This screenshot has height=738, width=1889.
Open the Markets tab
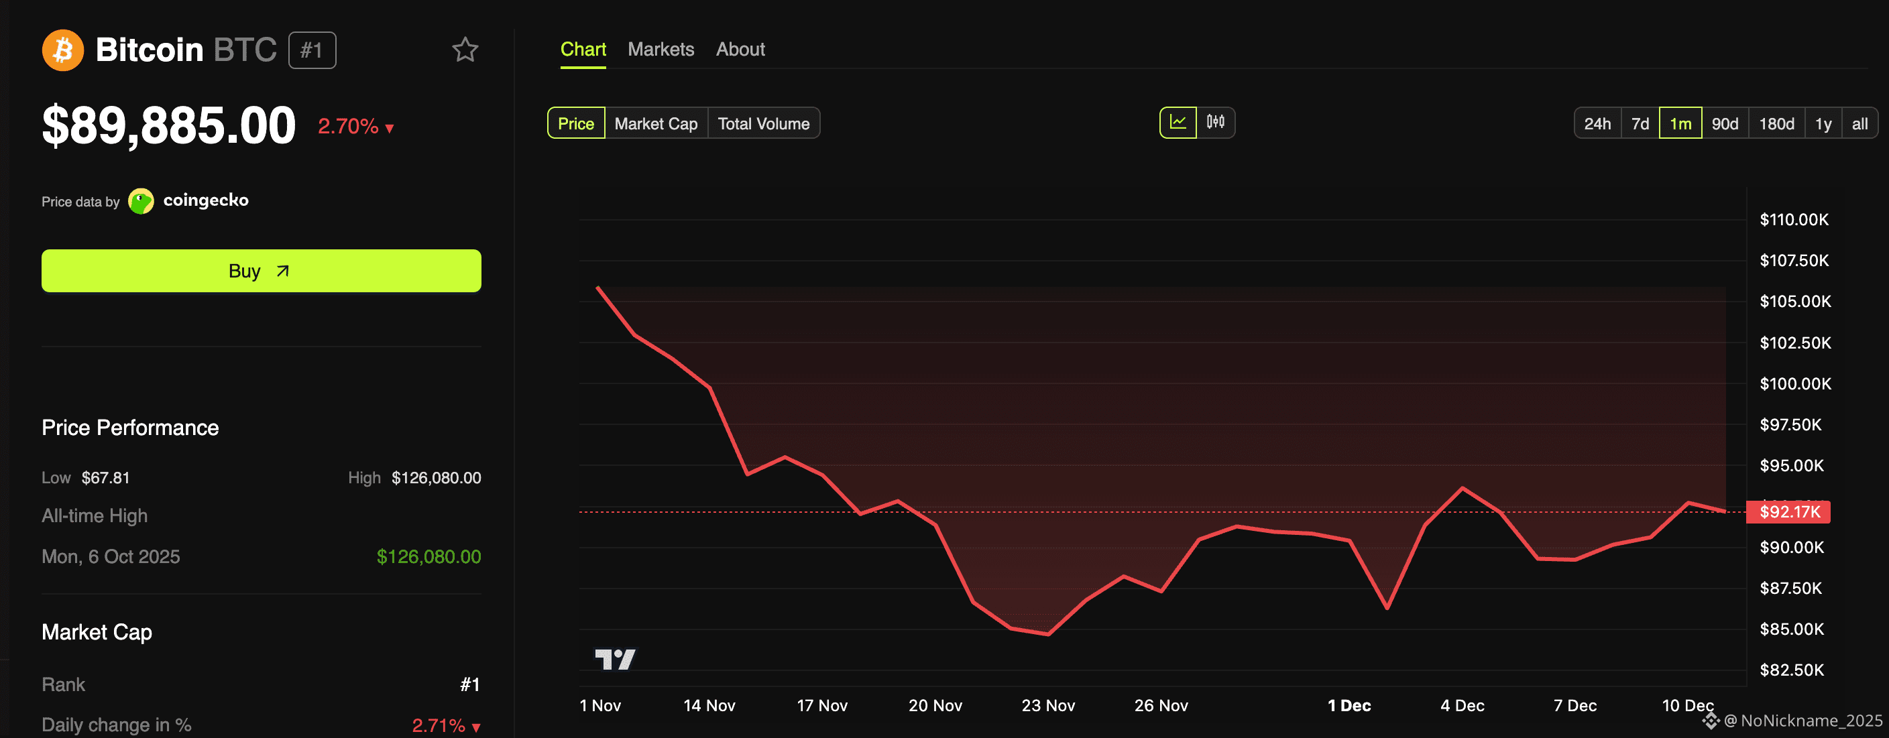point(660,49)
